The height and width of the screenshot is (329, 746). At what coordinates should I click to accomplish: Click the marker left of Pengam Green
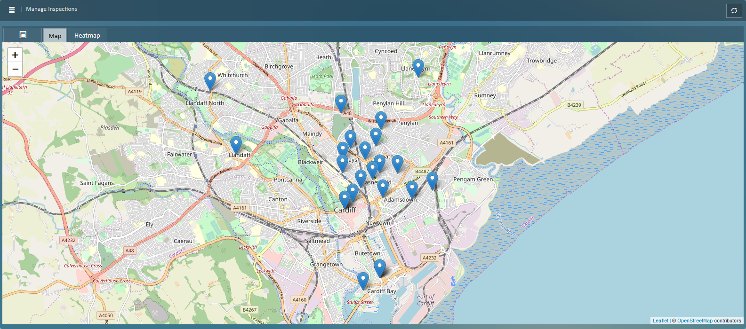[432, 180]
